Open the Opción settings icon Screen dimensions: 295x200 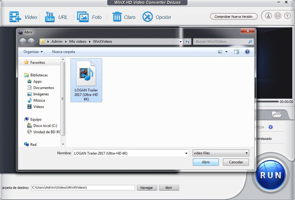[x=148, y=17]
